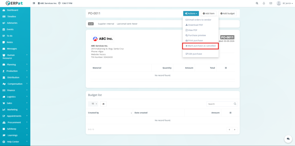The height and width of the screenshot is (146, 295).
Task: Click the ERPat logo
Action: pyautogui.click(x=14, y=3)
